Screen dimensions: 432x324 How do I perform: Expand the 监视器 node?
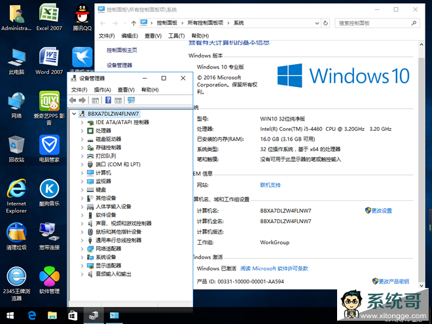coord(82,181)
